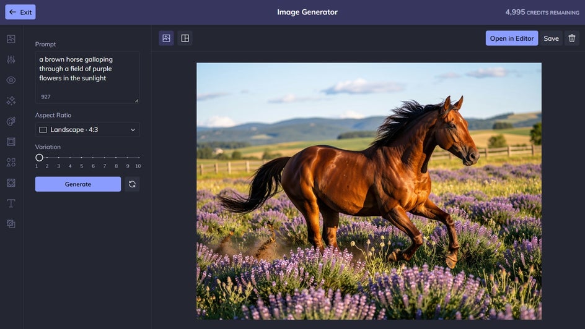
Task: Click Open in Editor
Action: pyautogui.click(x=511, y=38)
